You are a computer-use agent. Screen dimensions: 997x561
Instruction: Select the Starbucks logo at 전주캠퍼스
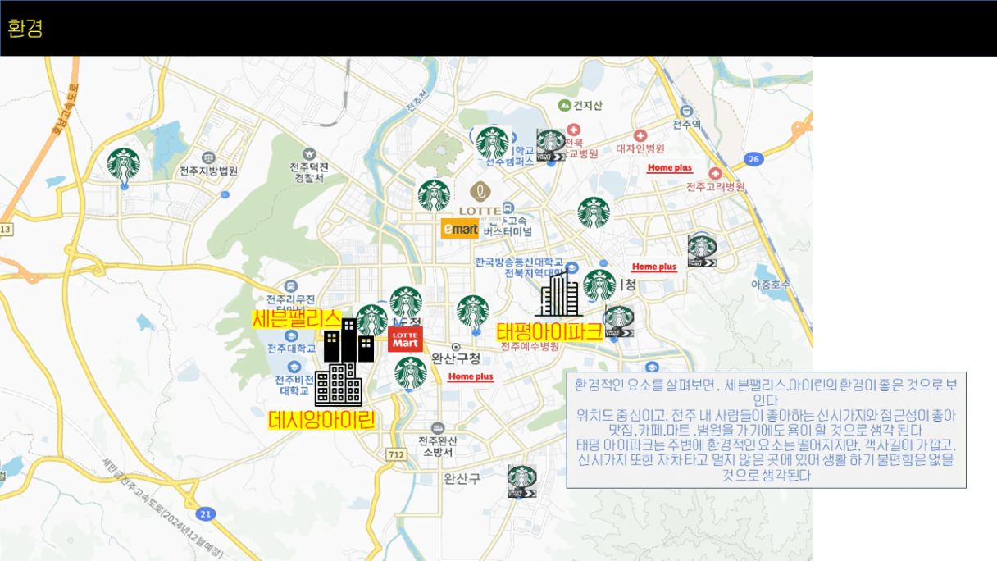[493, 143]
